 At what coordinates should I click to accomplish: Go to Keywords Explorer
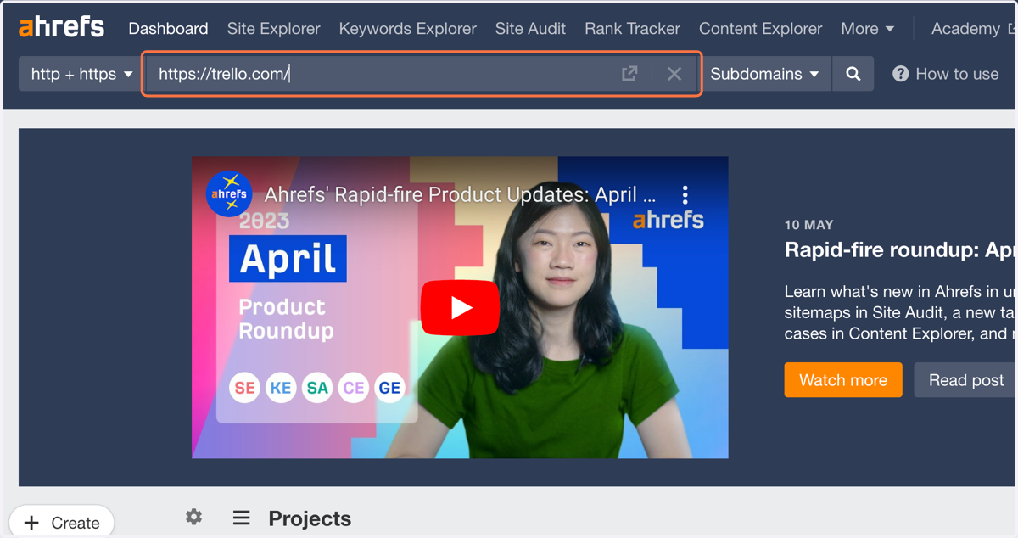[x=407, y=29]
